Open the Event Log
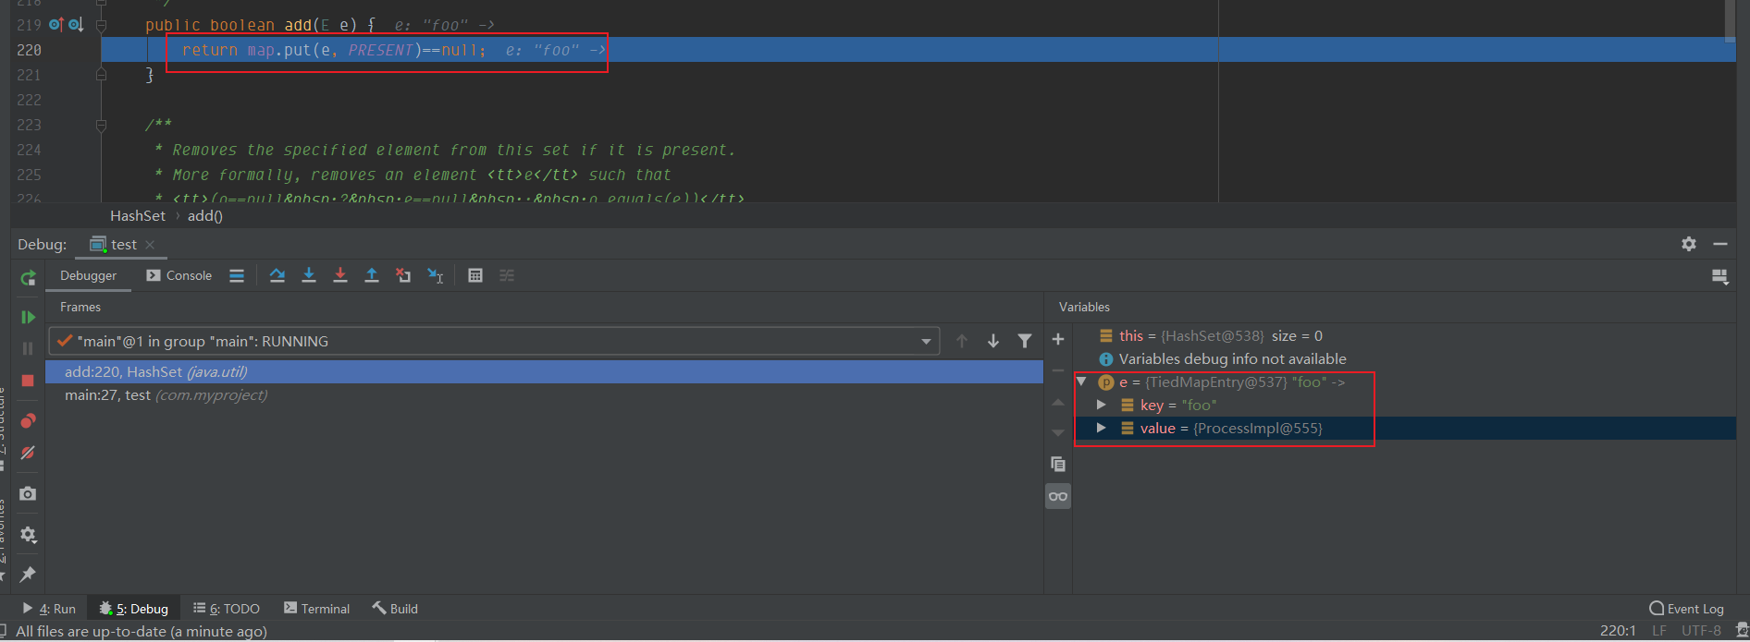Viewport: 1750px width, 642px height. [x=1687, y=609]
